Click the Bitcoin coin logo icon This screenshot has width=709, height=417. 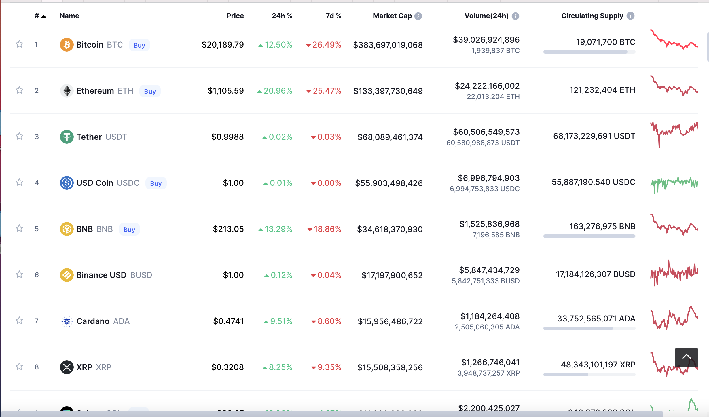pos(67,45)
